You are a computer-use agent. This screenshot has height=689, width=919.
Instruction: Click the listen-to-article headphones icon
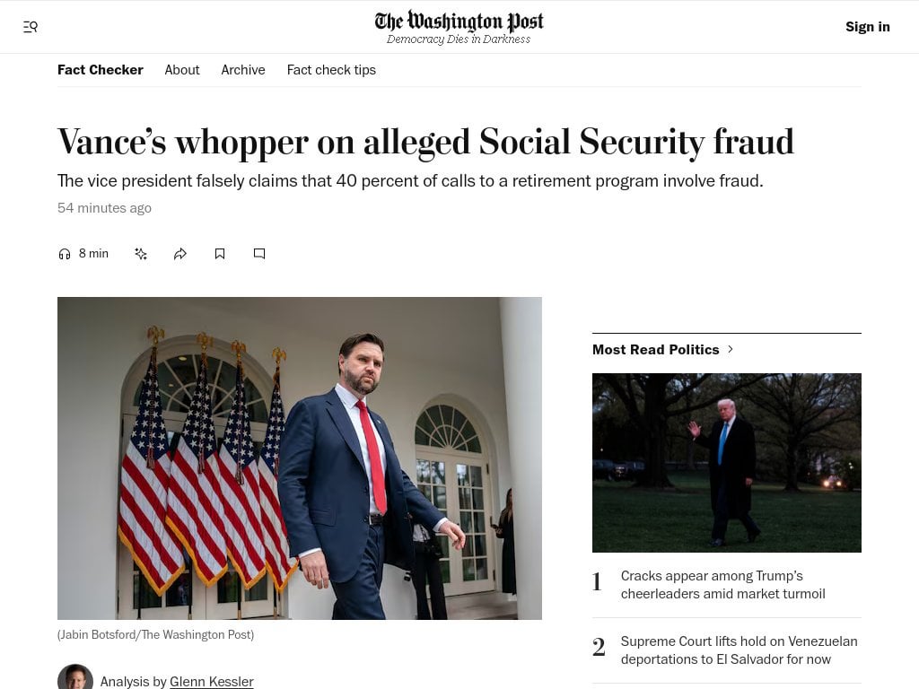tap(65, 253)
